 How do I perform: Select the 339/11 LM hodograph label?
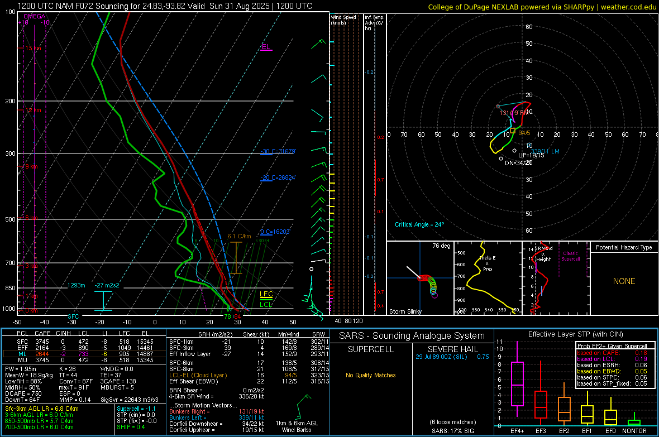point(545,151)
